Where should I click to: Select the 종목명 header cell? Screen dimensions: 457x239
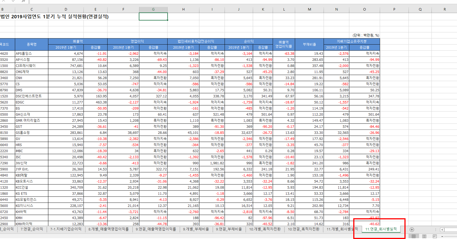coord(32,44)
